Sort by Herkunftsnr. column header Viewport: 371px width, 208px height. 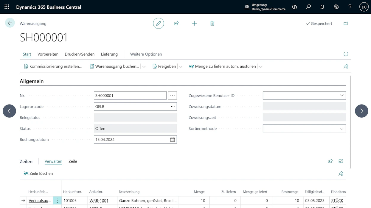click(x=72, y=192)
